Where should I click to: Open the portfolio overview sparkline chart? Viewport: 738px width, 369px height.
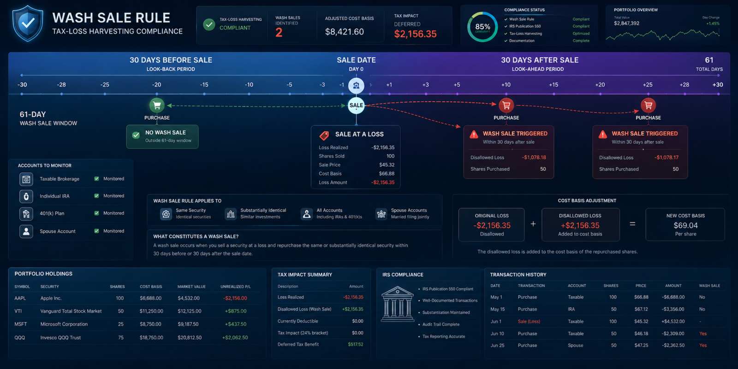(662, 35)
